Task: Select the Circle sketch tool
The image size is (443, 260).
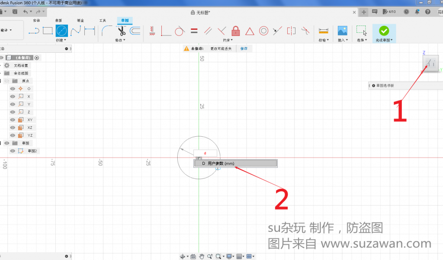Action: [62, 31]
